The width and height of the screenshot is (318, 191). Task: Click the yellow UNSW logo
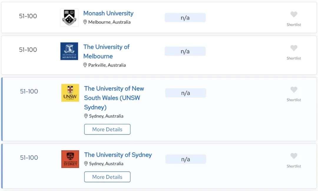(x=70, y=93)
